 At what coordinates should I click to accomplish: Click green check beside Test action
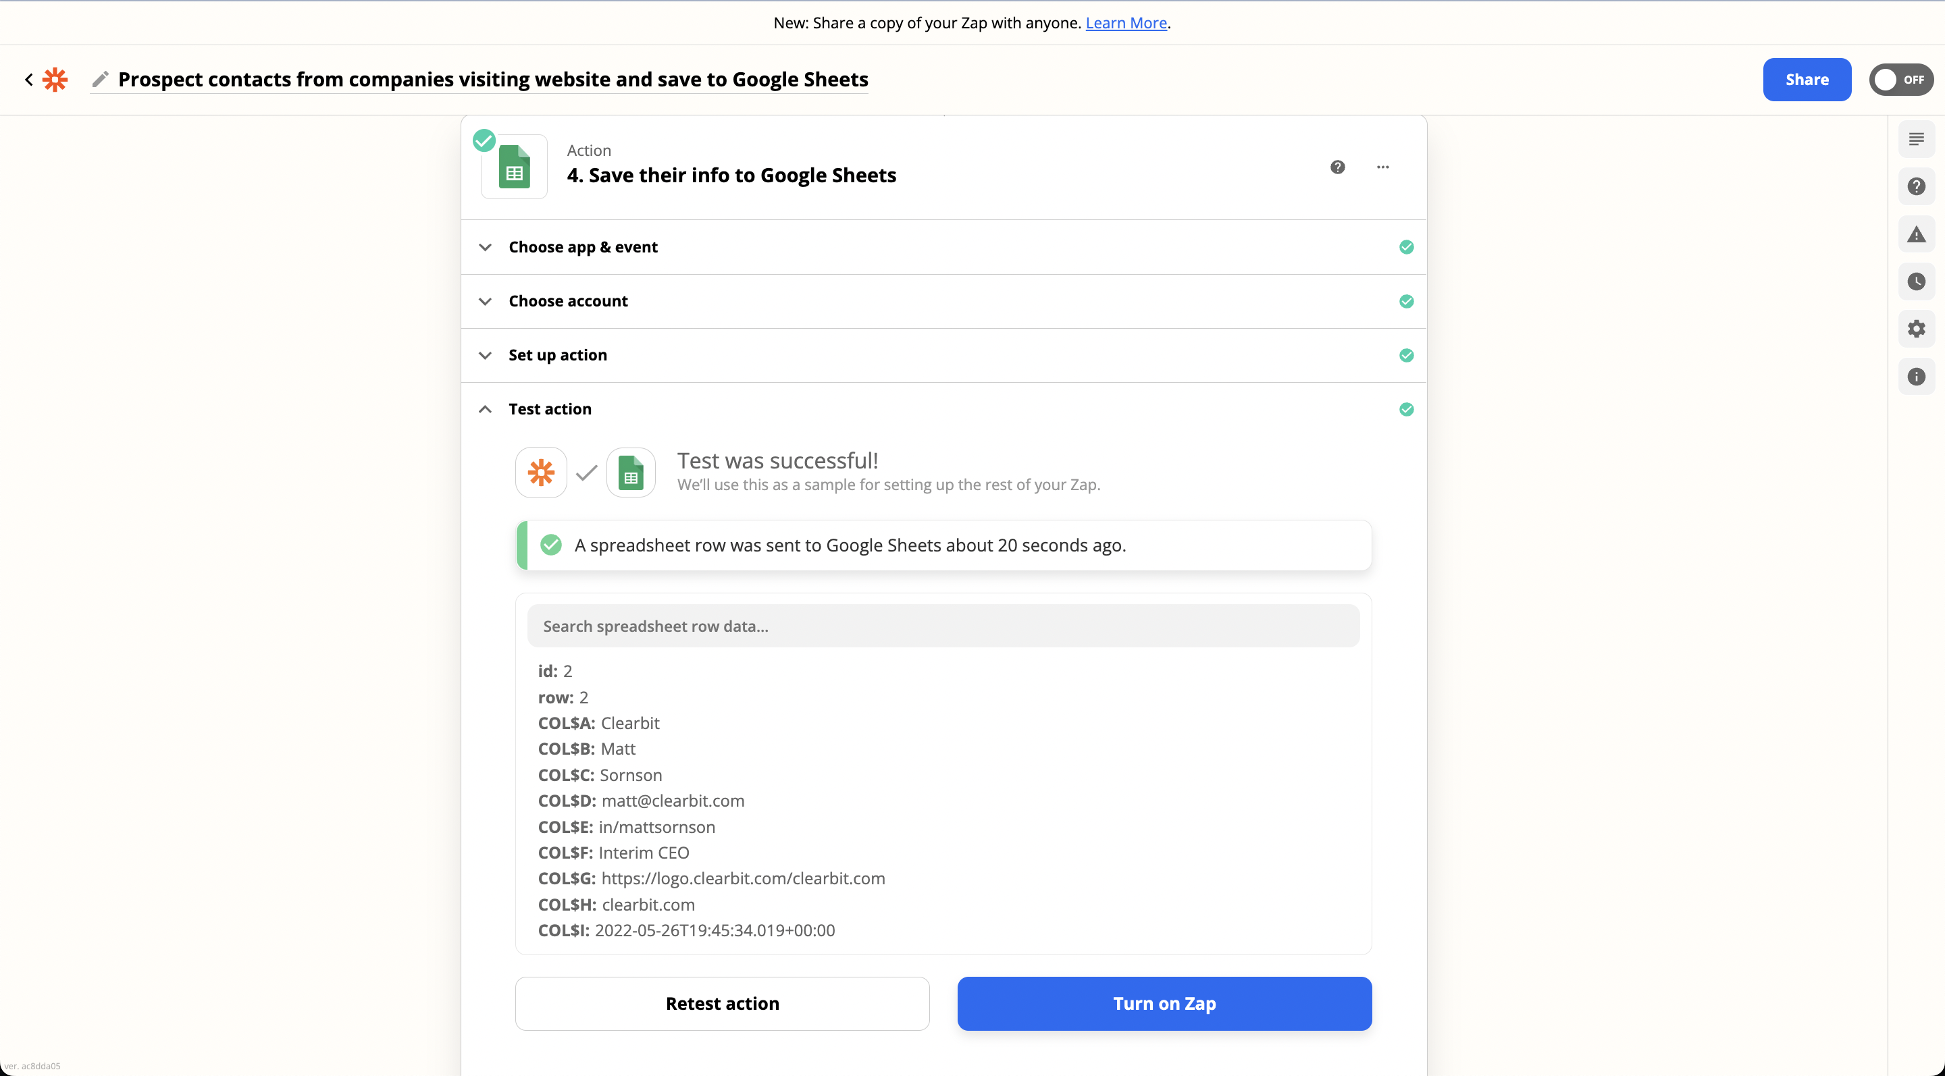1406,409
